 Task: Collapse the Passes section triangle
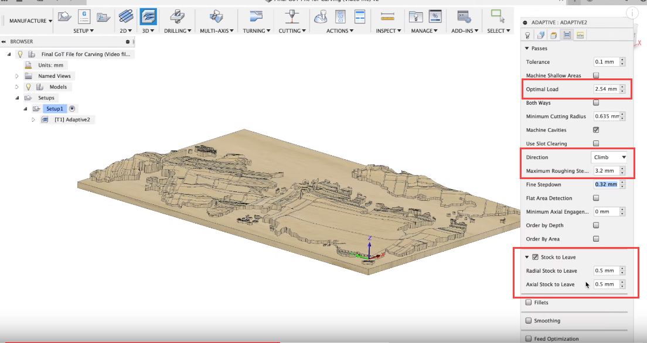tap(527, 48)
